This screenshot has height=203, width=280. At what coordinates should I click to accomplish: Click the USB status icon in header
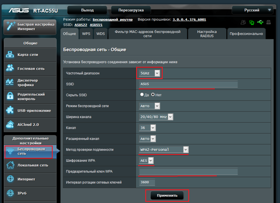pyautogui.click(x=260, y=22)
